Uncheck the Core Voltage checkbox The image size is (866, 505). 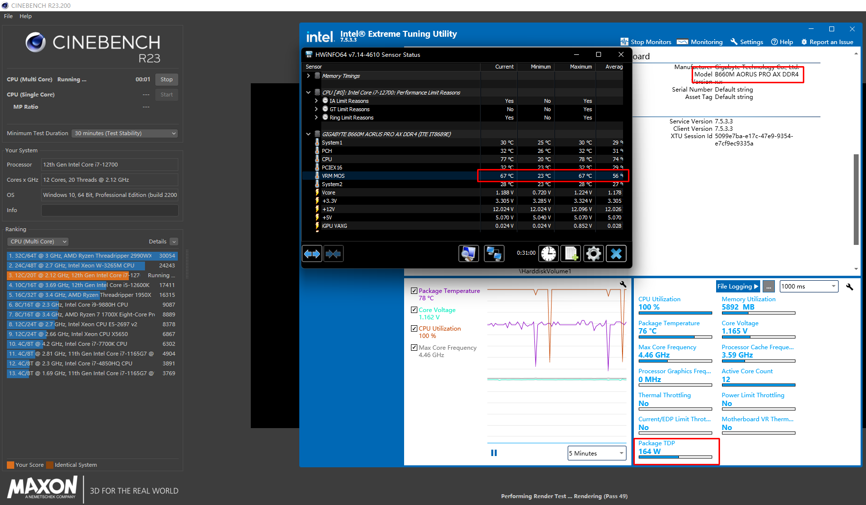point(414,310)
